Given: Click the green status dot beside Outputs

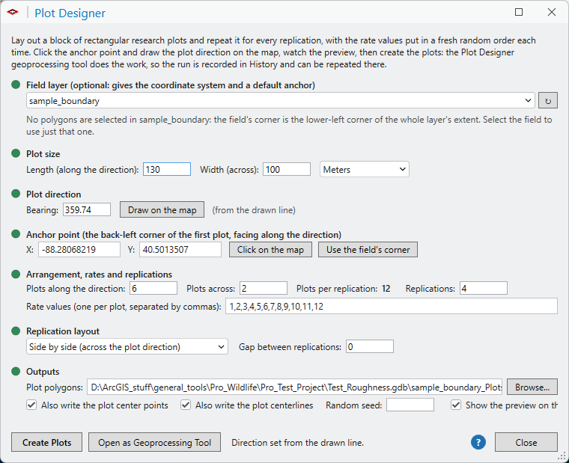Looking at the screenshot, I should click(16, 371).
